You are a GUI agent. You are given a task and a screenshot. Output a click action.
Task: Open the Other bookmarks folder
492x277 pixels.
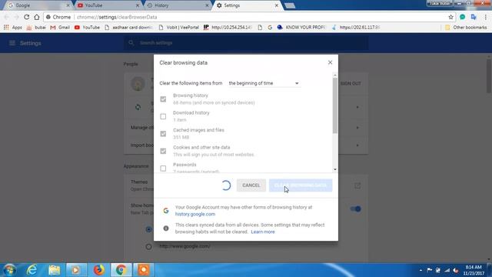click(x=466, y=28)
